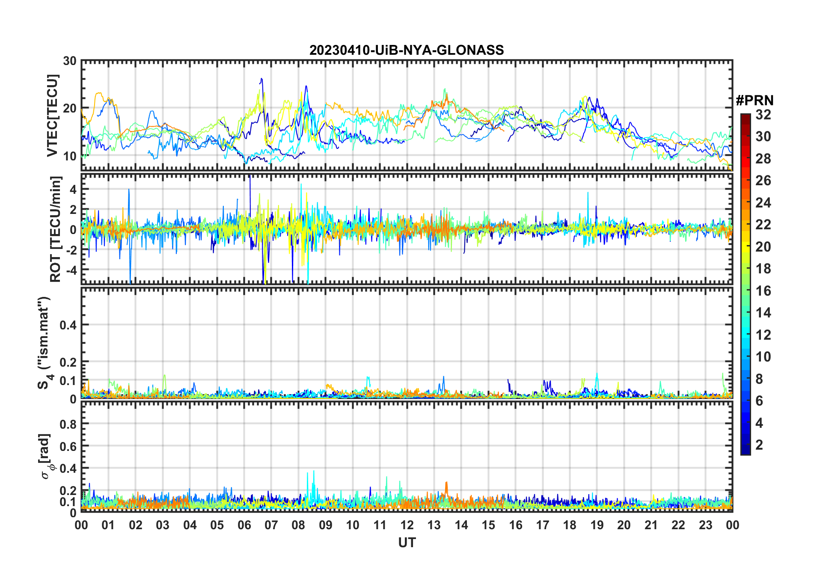Click colorbar tick label 18
Viewport: 814px width, 569px height.
pos(763,269)
